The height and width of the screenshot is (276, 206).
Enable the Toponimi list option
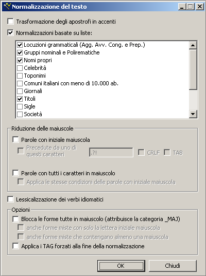[x=20, y=76]
